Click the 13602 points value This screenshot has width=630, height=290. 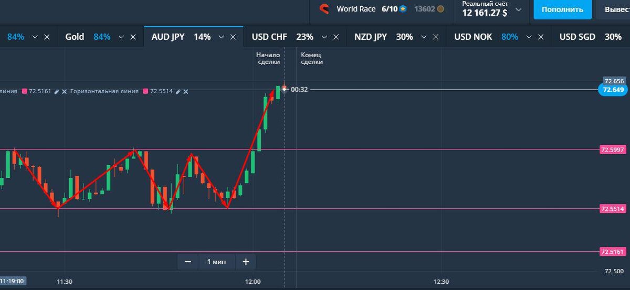tap(425, 9)
